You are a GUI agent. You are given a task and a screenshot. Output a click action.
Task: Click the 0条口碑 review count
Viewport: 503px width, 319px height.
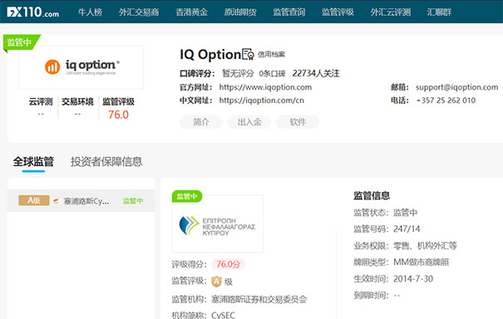coord(272,74)
